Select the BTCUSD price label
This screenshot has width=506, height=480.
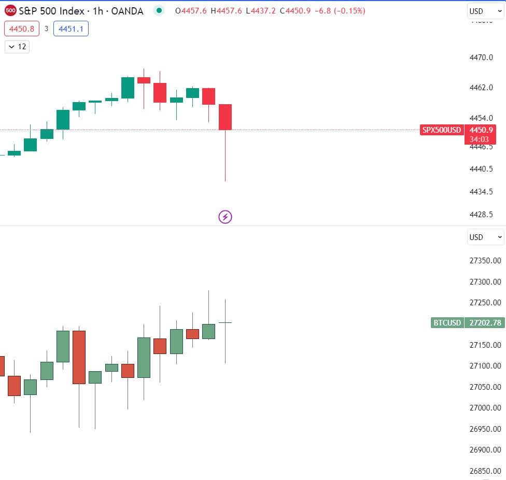pos(447,322)
